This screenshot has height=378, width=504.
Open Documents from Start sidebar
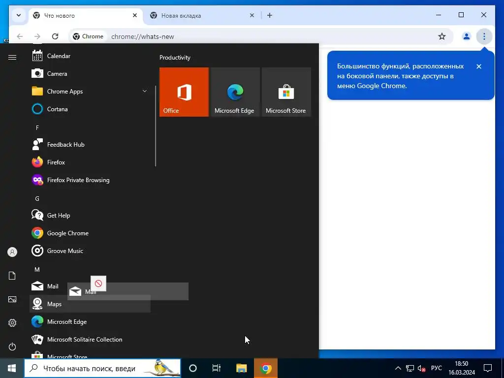click(x=12, y=276)
